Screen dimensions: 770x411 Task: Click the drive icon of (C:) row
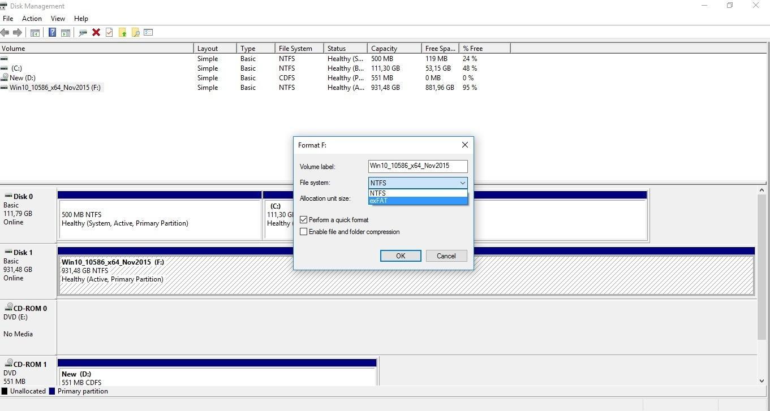coord(5,68)
